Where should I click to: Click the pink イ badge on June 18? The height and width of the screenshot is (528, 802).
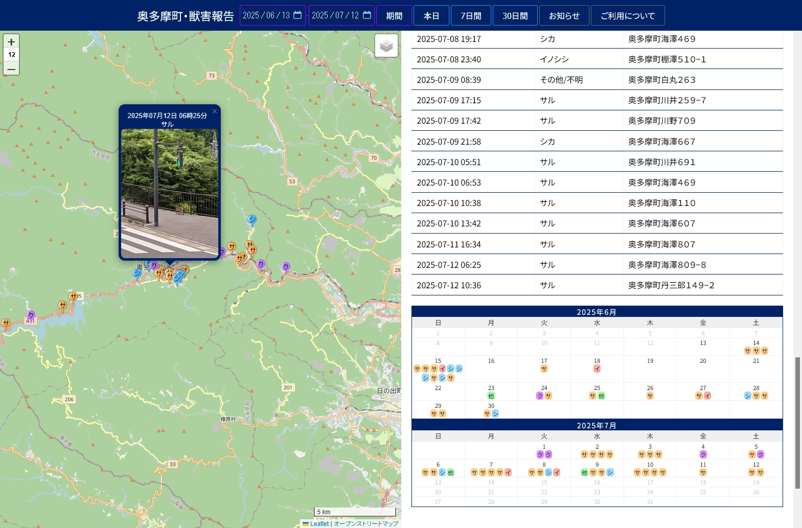tap(597, 369)
